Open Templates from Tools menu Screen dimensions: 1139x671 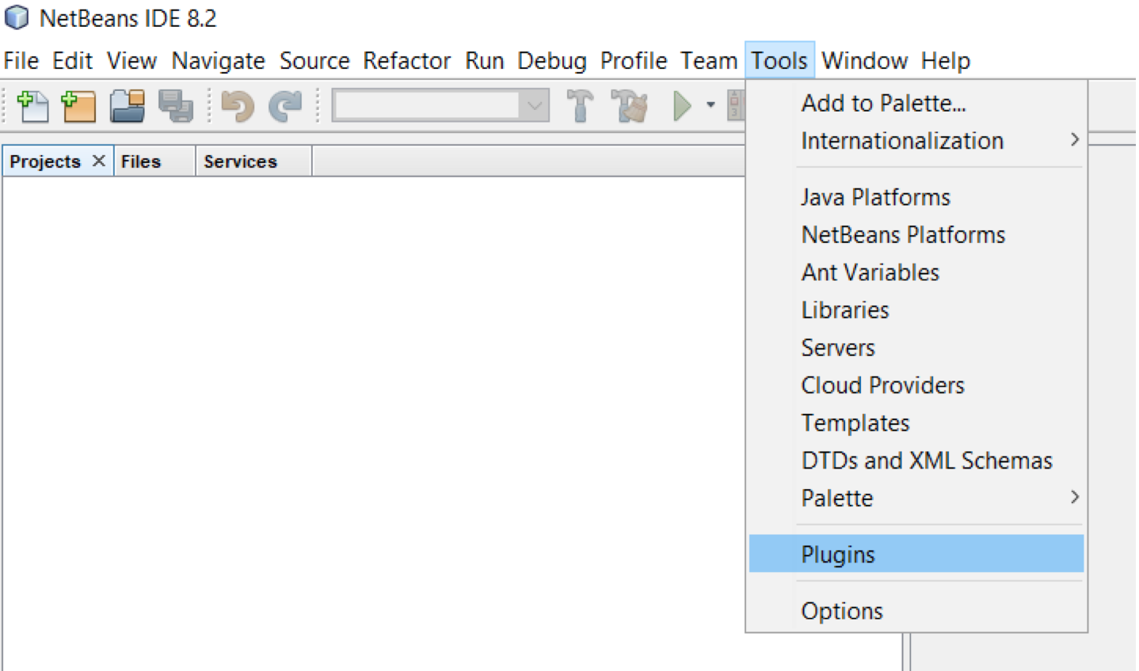[x=916, y=423]
